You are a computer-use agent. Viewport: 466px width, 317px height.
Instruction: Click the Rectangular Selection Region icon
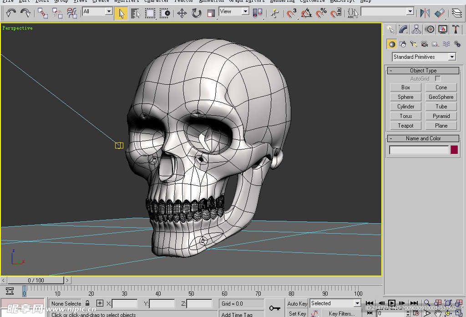(x=150, y=13)
